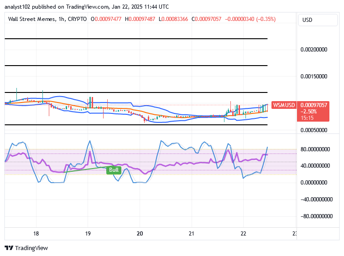The height and width of the screenshot is (256, 344).
Task: Click date 22 on the time axis
Action: coord(243,234)
